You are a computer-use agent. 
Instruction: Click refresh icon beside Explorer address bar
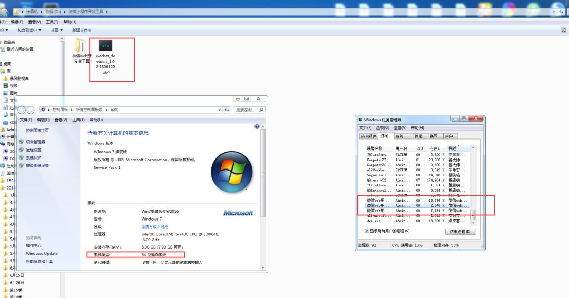562,12
